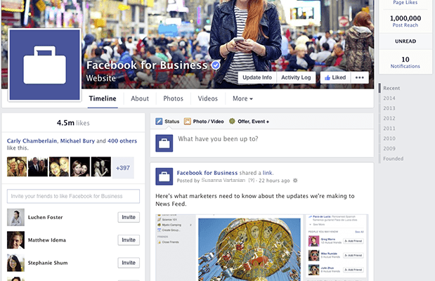435x281 pixels.
Task: Open the 1,000,000 Post Reach stat
Action: (405, 21)
